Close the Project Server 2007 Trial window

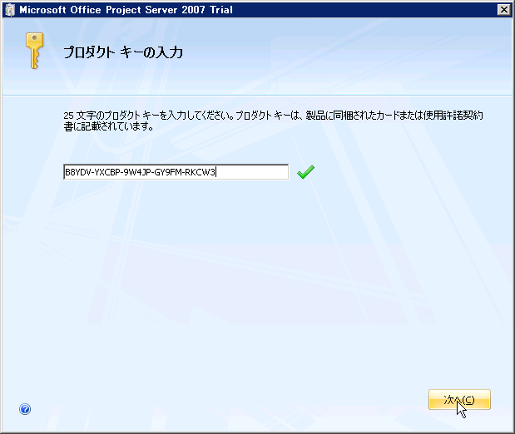coord(503,9)
